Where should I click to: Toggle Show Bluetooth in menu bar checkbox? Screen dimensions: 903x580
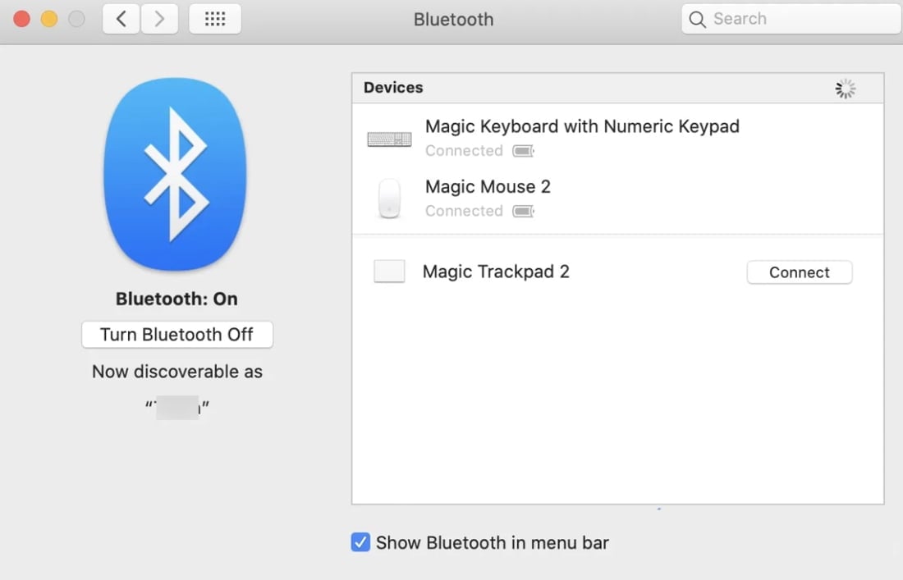pos(360,542)
